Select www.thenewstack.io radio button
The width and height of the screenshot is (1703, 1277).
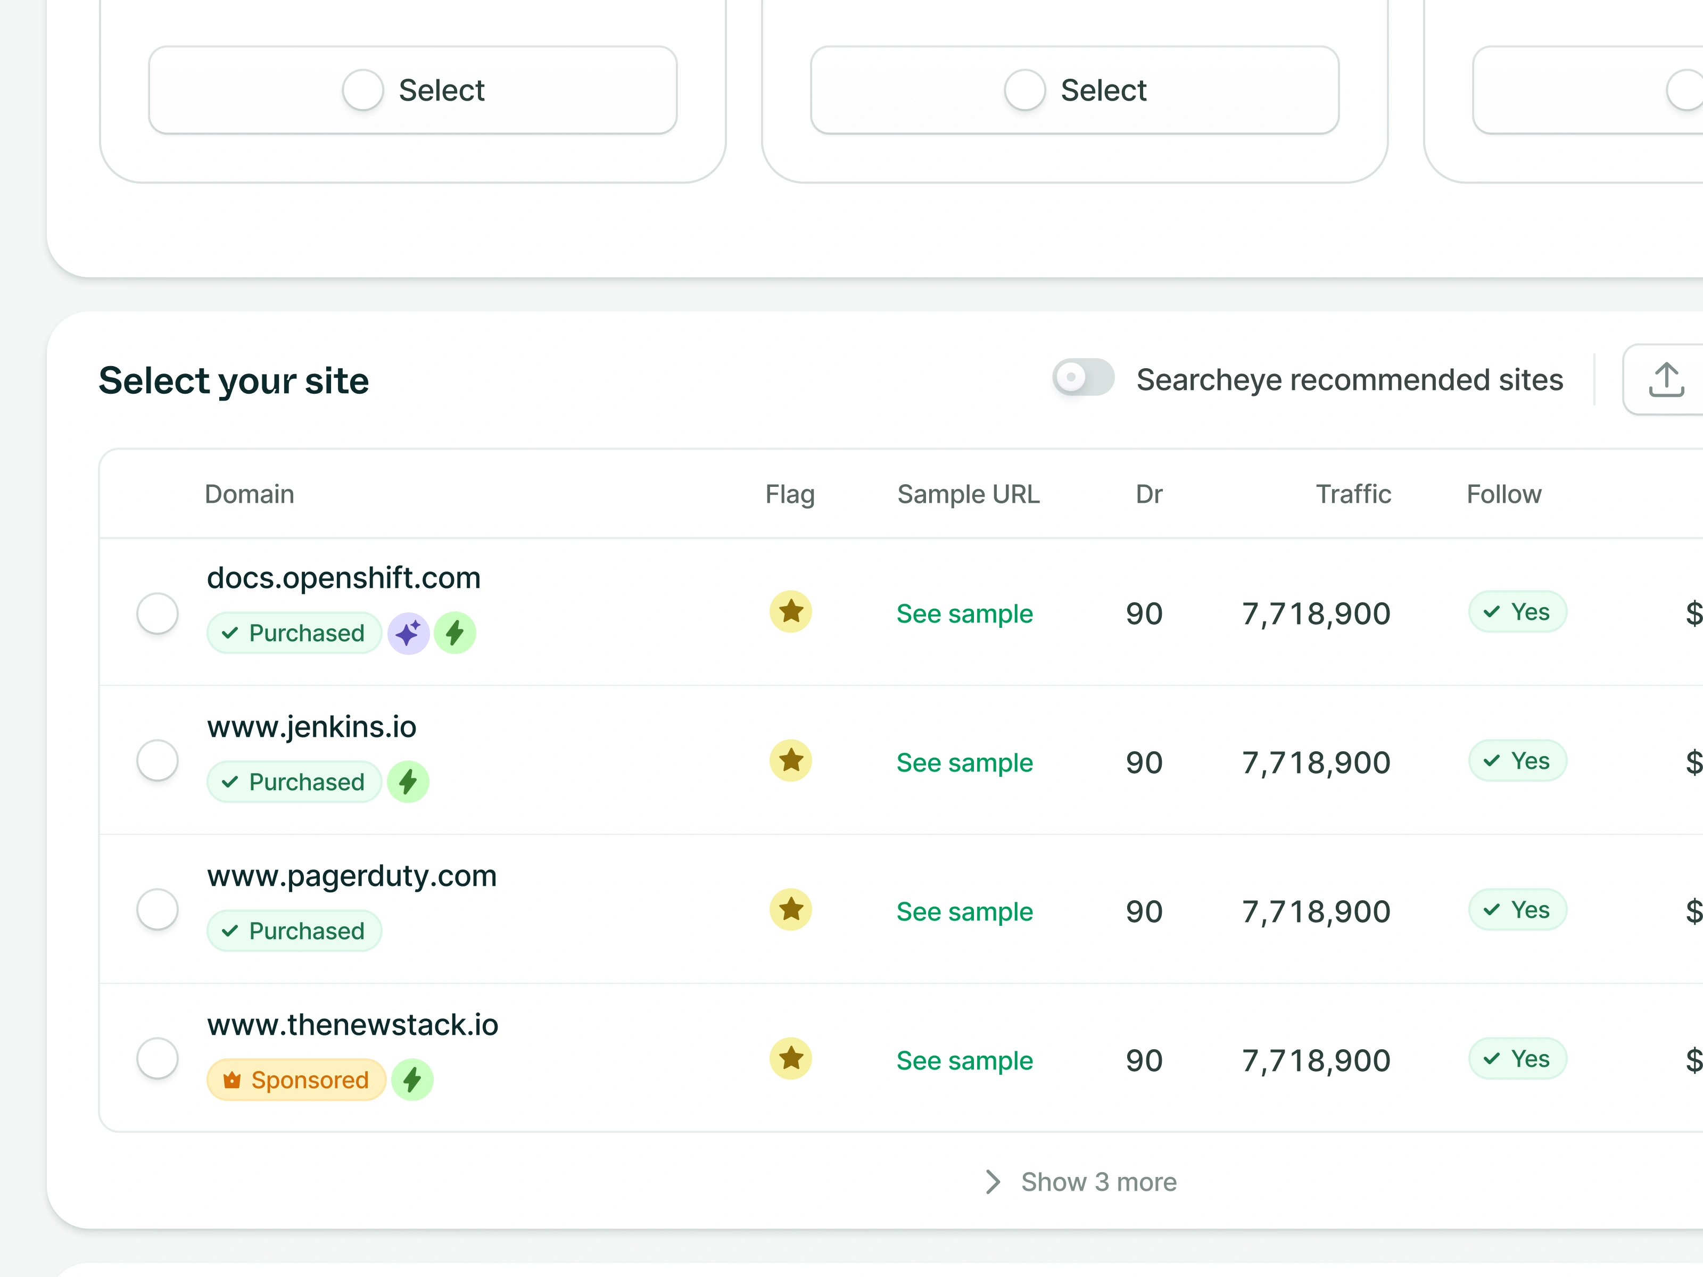[x=158, y=1058]
